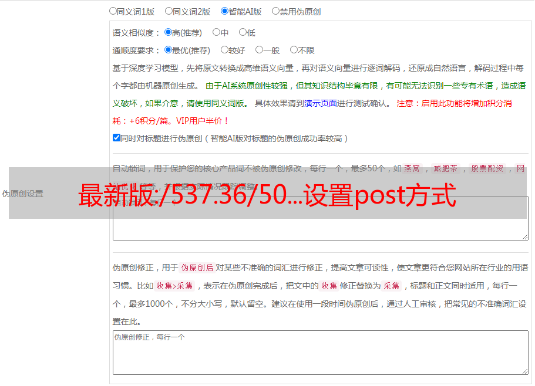Select the 同义词1版 radio option
The image size is (535, 386).
click(x=113, y=11)
